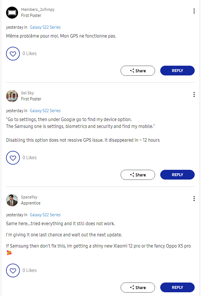Screen dimensions: 201x296
Task: Click Members_2ufvnpy's profile avatar
Action: [12, 12]
